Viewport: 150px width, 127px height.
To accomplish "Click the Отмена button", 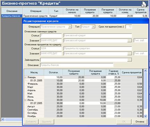I will click(x=140, y=122).
